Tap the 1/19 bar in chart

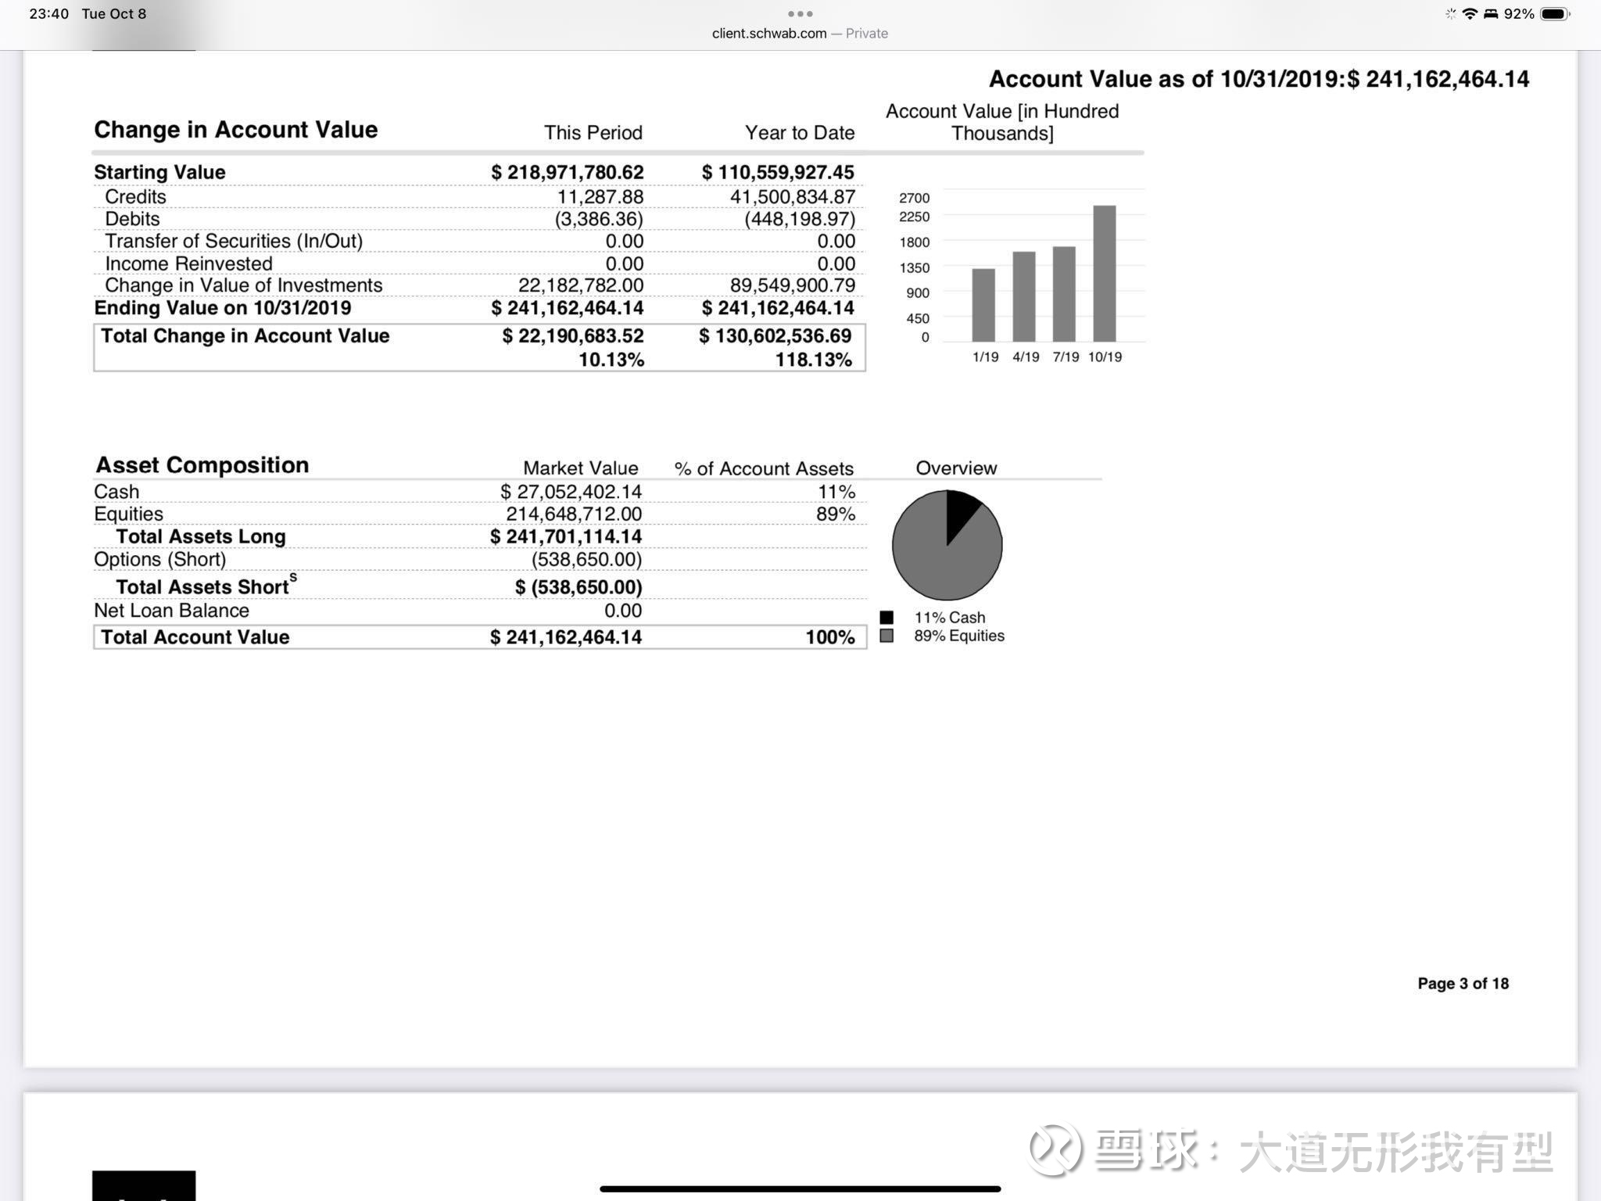pos(983,305)
